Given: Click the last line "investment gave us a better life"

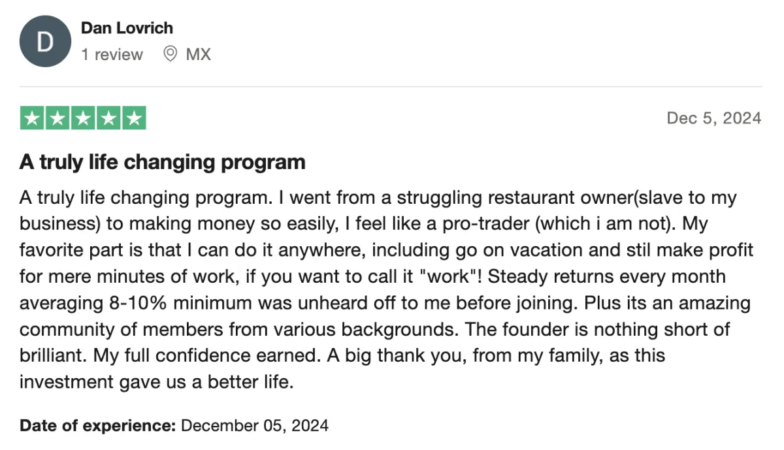Looking at the screenshot, I should coord(155,381).
